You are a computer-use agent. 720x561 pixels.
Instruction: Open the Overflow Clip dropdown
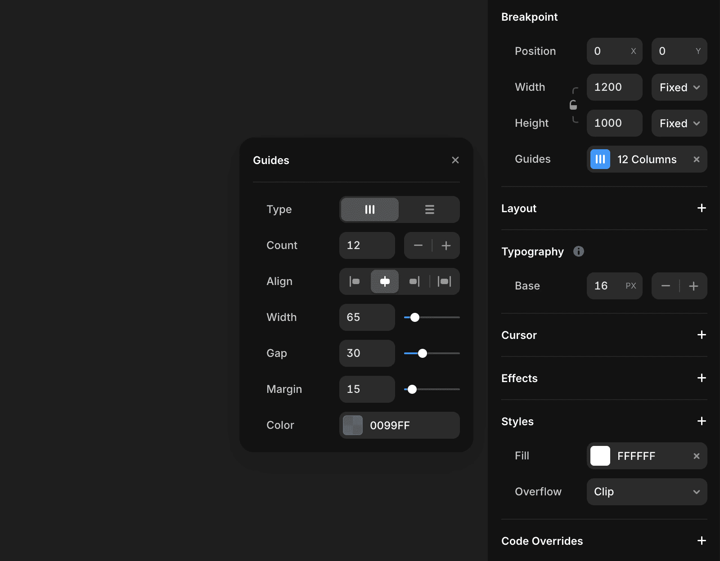click(647, 492)
